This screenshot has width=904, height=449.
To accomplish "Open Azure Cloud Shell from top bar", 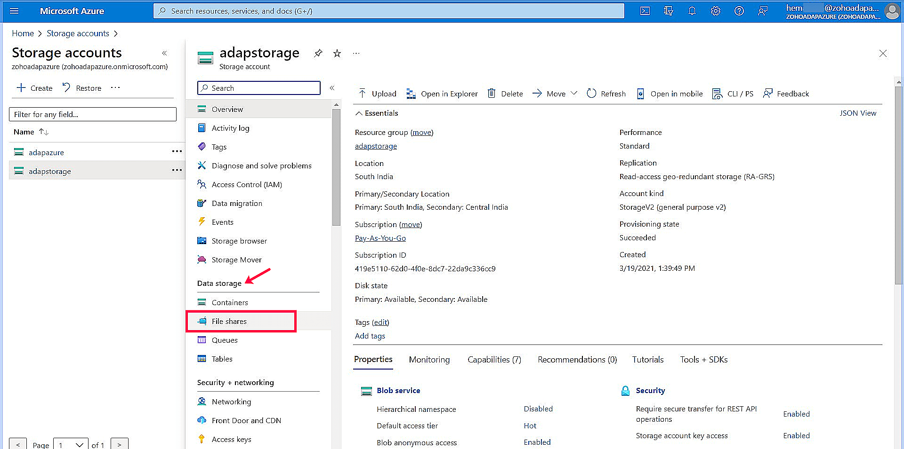I will [x=645, y=11].
